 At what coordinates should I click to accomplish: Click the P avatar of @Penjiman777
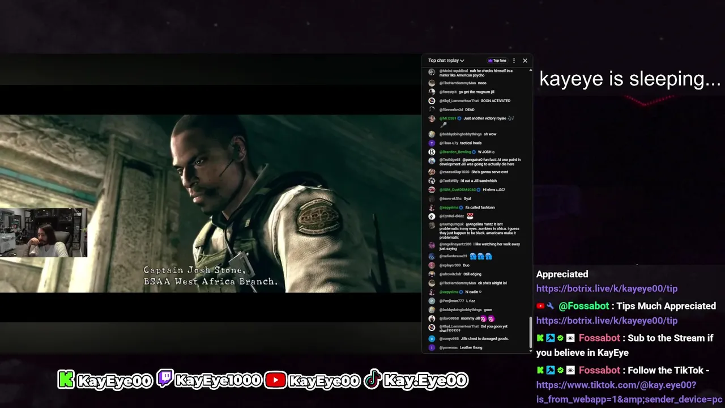[432, 301]
